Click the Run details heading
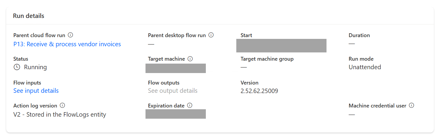438x139 pixels. [x=29, y=16]
